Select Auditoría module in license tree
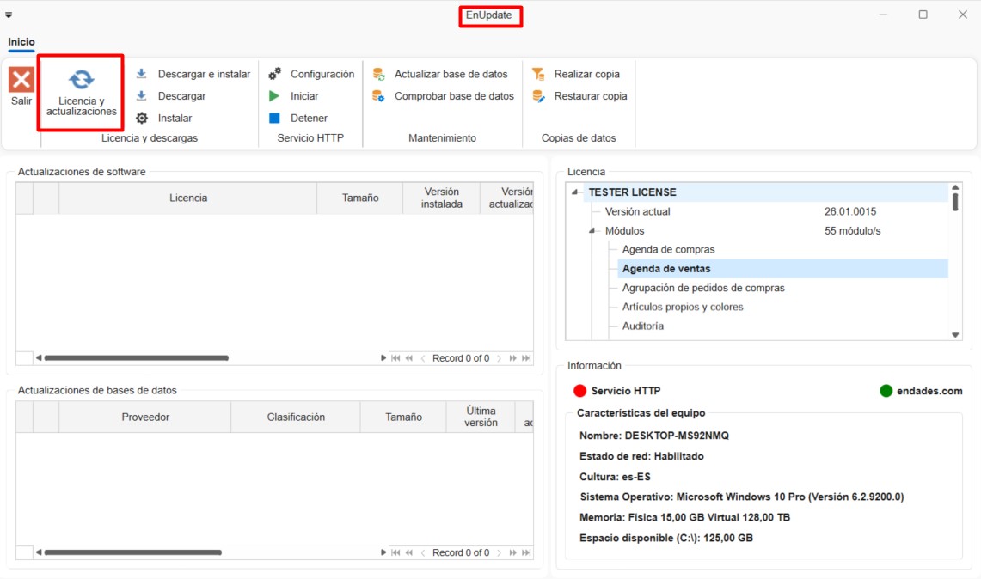This screenshot has width=981, height=579. (642, 326)
